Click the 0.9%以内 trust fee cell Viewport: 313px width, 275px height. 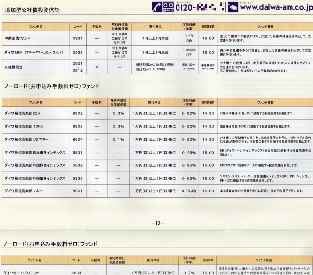(189, 191)
